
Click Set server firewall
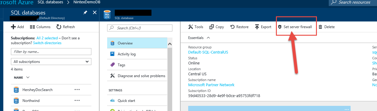tap(295, 27)
